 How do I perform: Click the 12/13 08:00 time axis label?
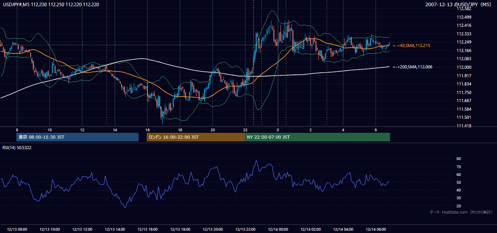click(17, 230)
